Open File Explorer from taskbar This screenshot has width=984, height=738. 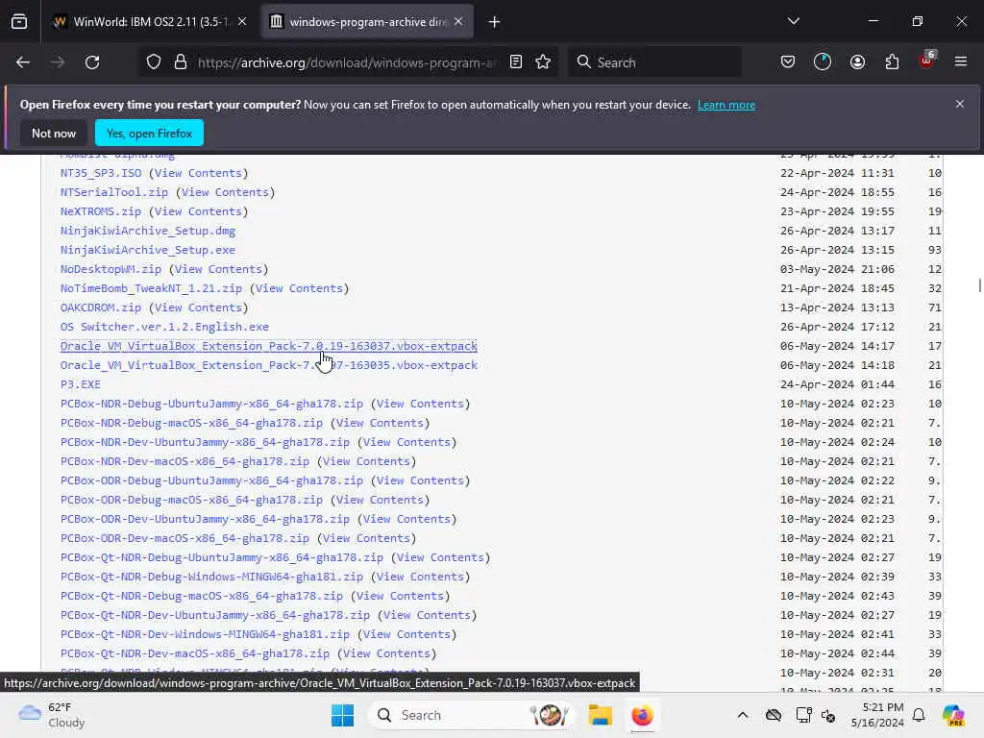point(600,715)
